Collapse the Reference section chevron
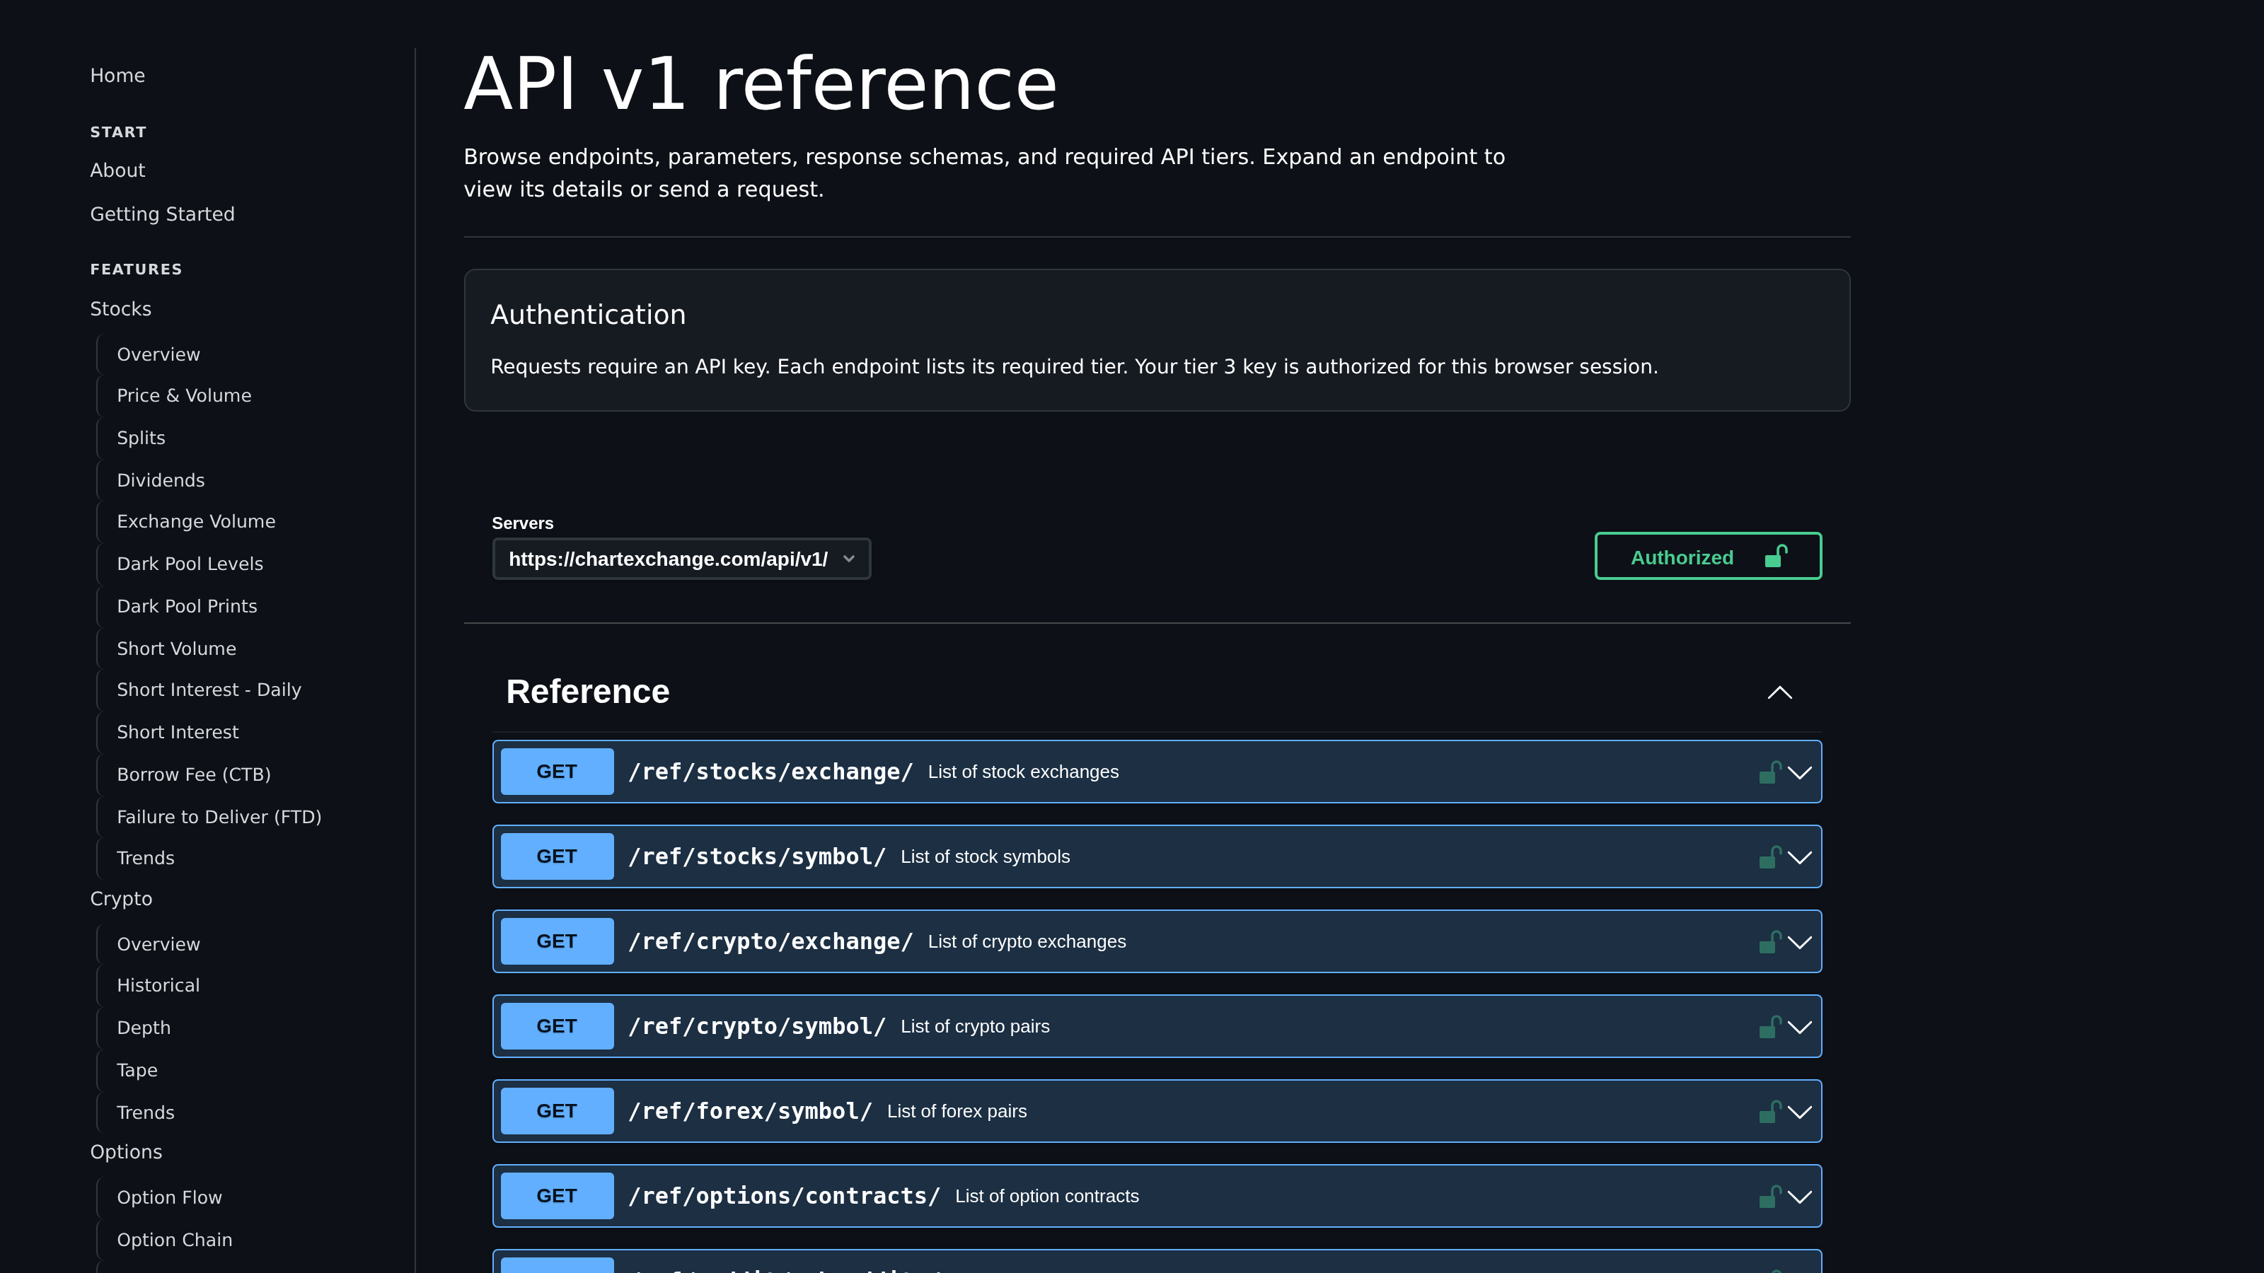The image size is (2264, 1273). pyautogui.click(x=1779, y=692)
